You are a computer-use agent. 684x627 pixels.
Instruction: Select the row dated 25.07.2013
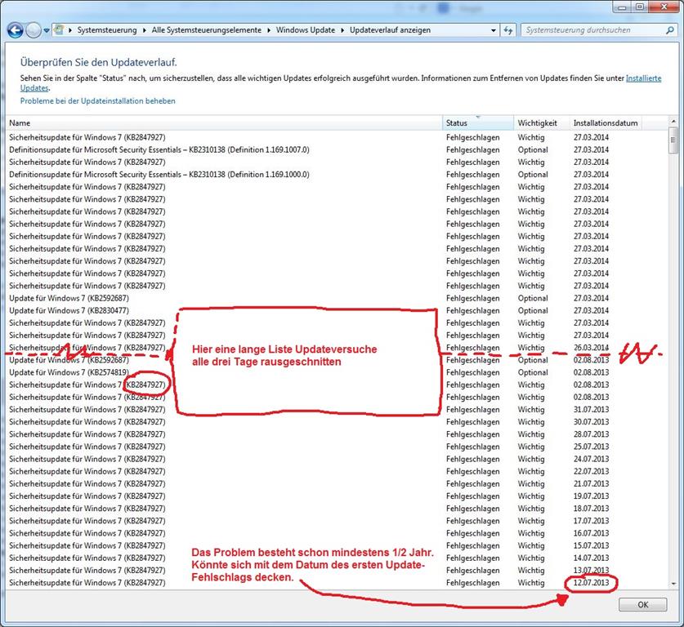[x=336, y=447]
